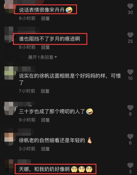Like the 三十岁也成了那个唠叨的人了 comment
137x175 pixels.
coord(130,108)
